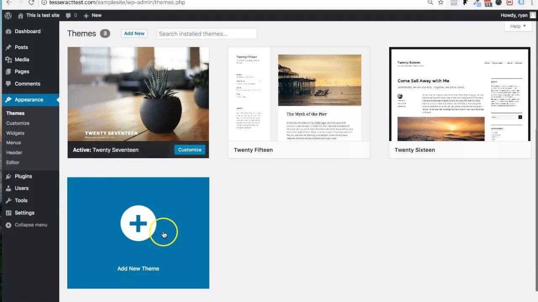Click the extension icon with 11 badge
Image resolution: width=538 pixels, height=302 pixels.
(x=488, y=3)
